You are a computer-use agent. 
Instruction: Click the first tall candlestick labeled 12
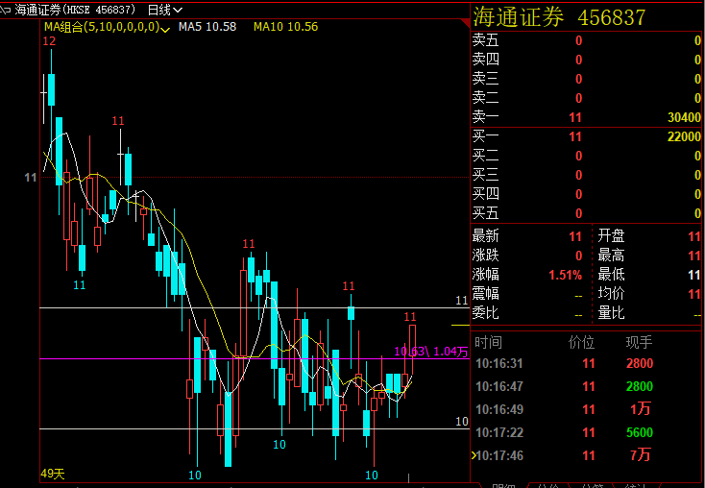pyautogui.click(x=50, y=89)
